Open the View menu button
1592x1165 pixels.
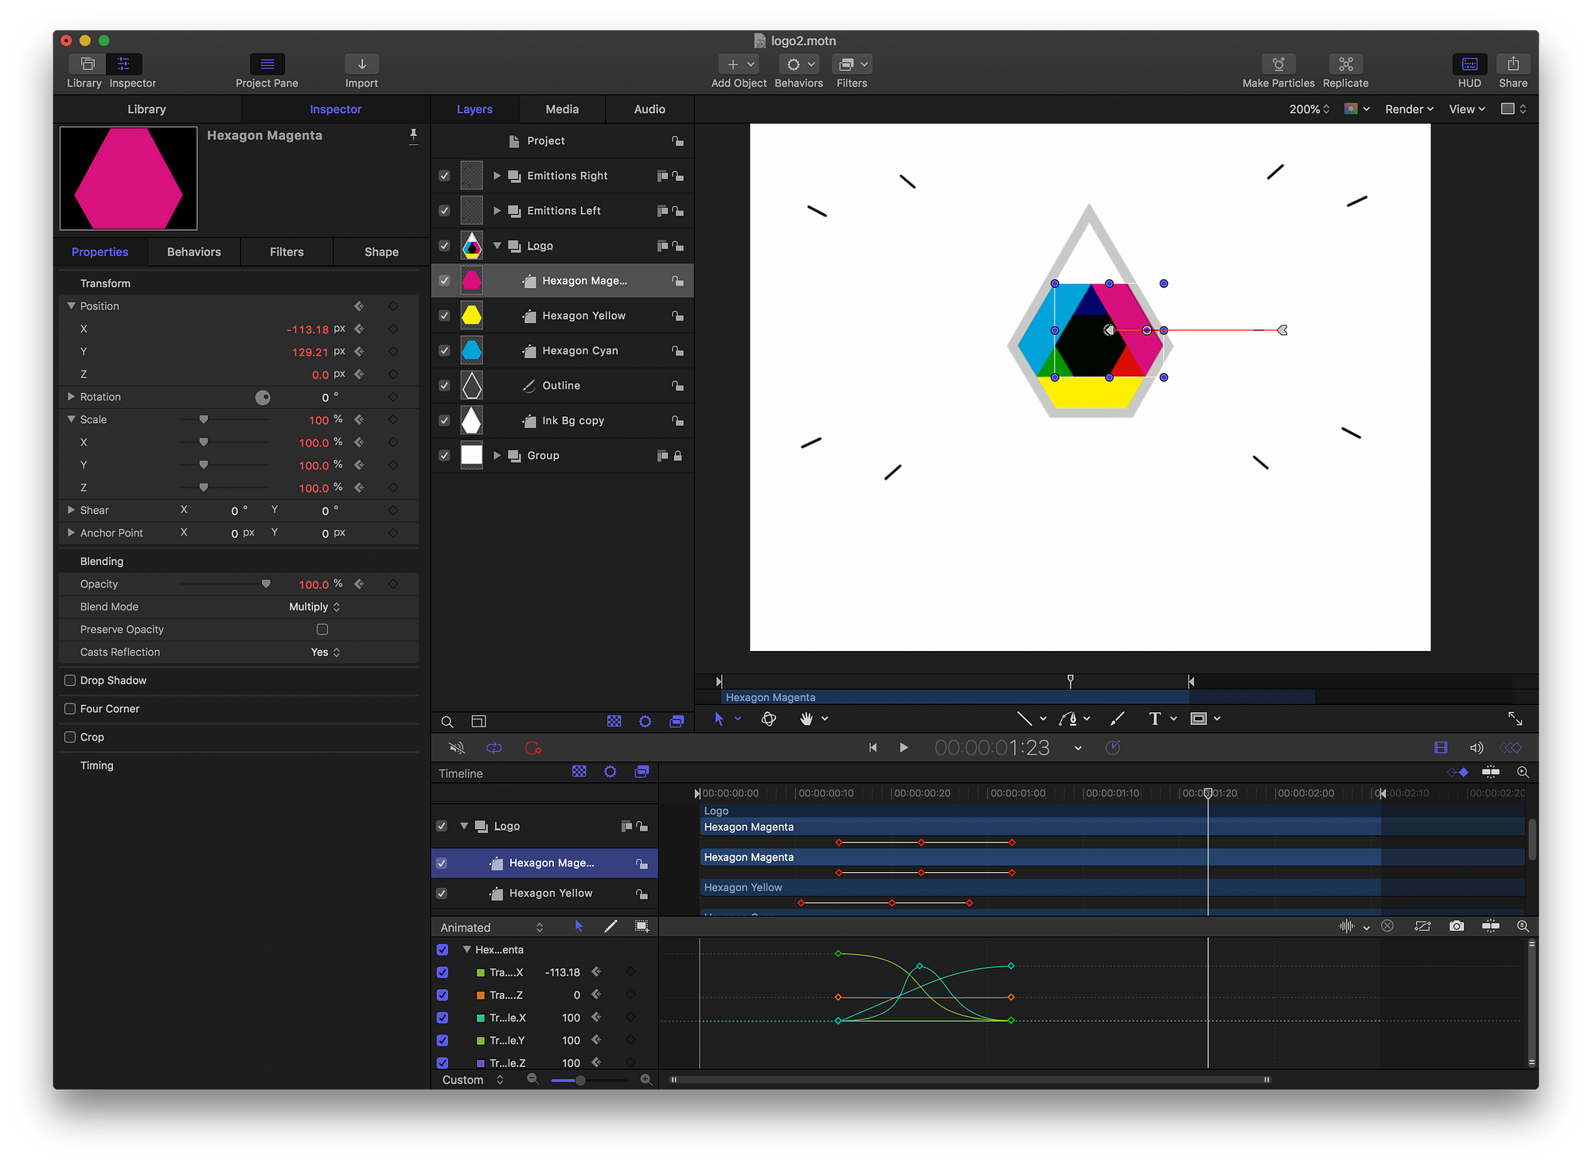tap(1467, 109)
